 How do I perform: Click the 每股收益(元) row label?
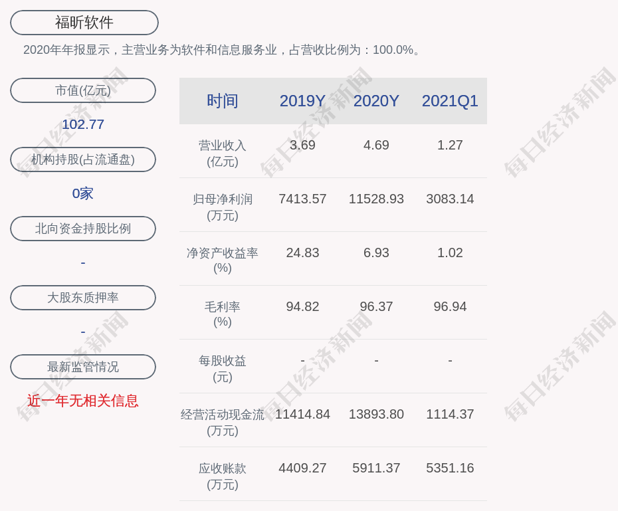click(223, 369)
